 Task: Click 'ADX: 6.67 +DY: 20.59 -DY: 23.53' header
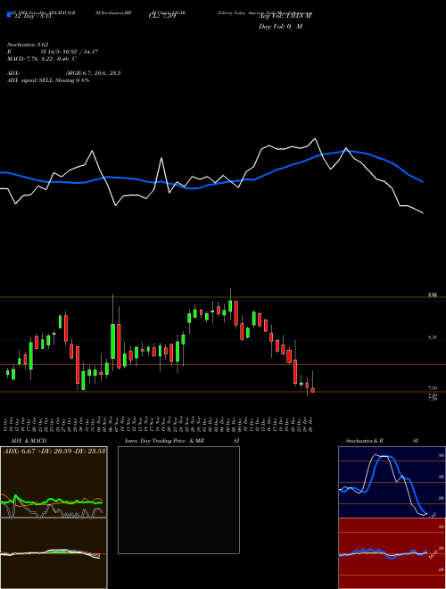54,451
